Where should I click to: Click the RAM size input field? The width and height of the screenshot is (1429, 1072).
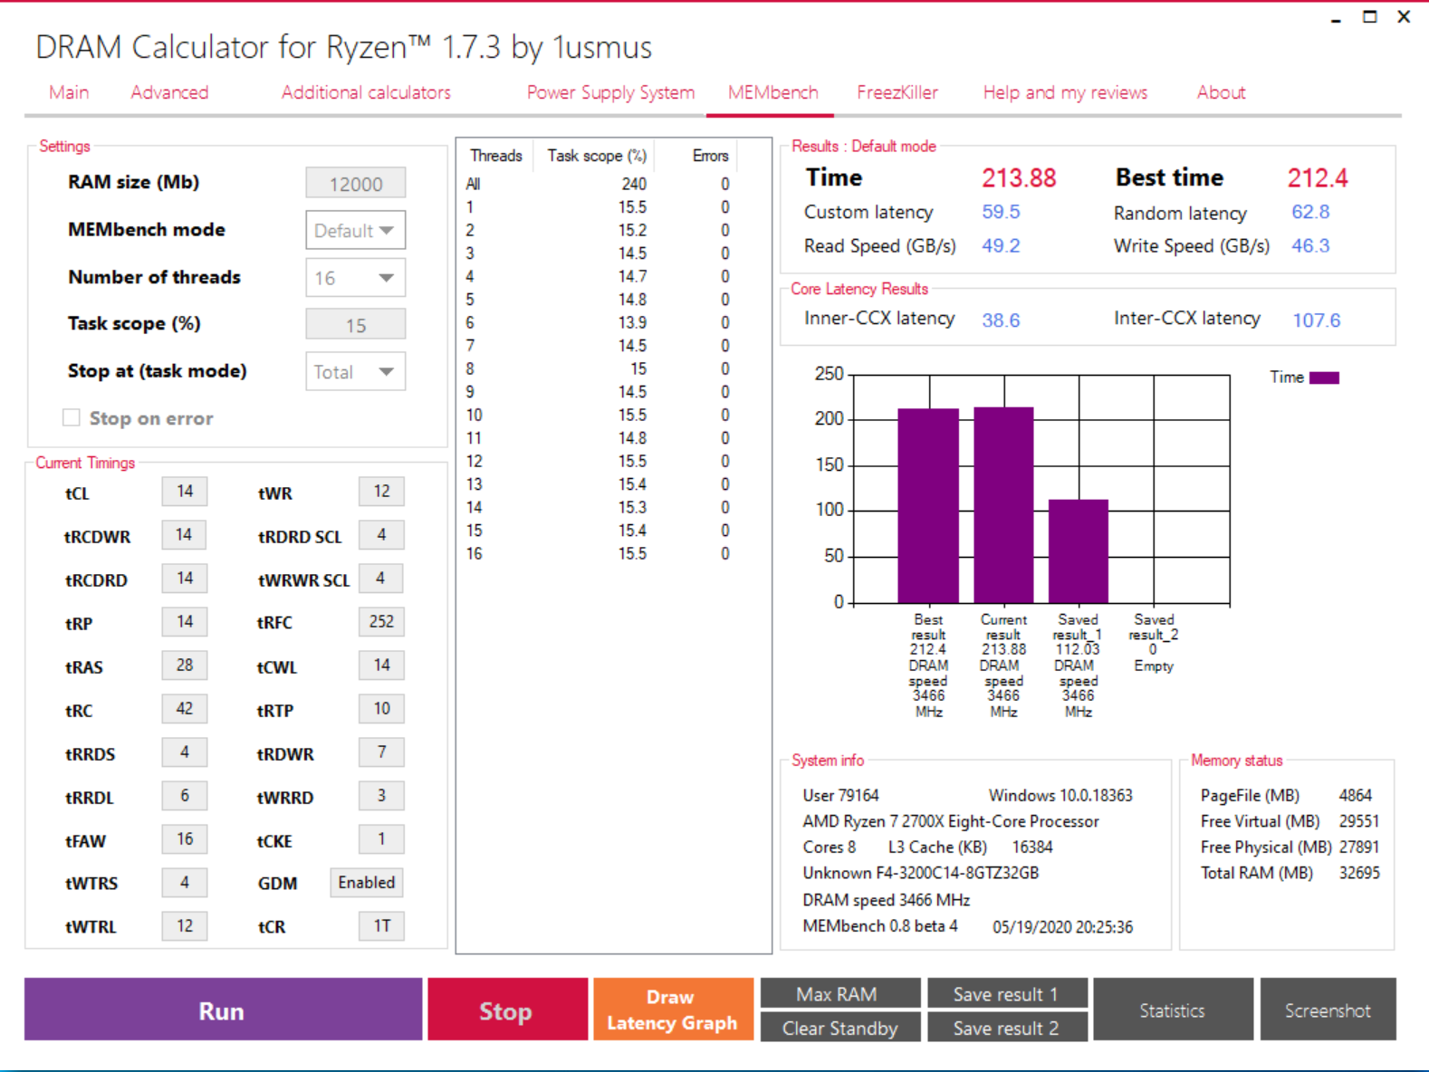coord(355,183)
